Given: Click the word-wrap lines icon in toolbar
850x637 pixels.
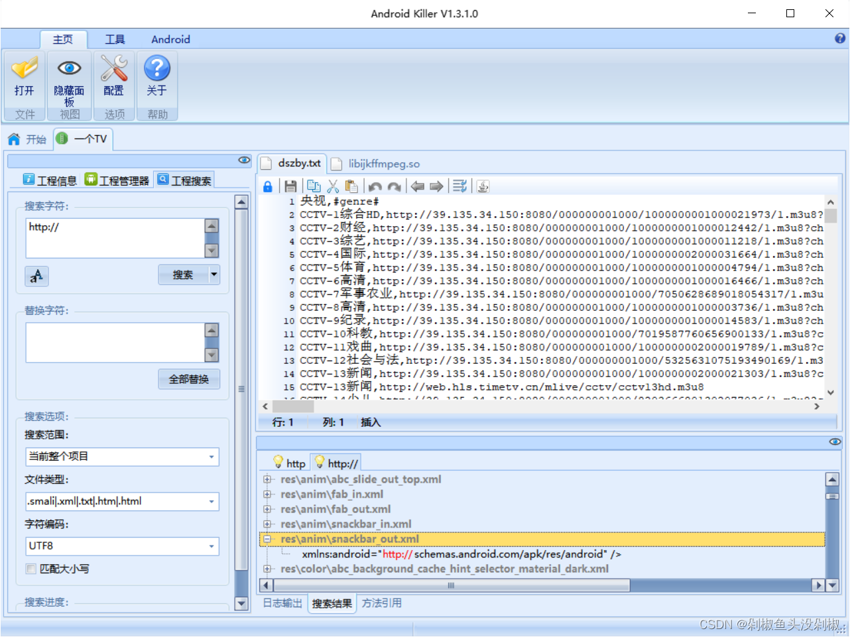Looking at the screenshot, I should 460,186.
